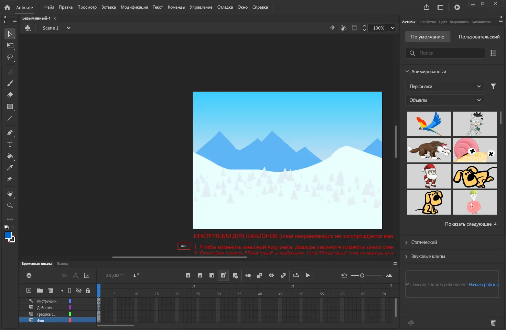Toggle Loop playback in timeline toolbar
The height and width of the screenshot is (330, 506).
pyautogui.click(x=296, y=275)
